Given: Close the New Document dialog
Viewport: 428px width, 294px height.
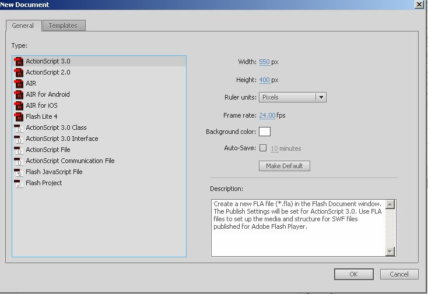Looking at the screenshot, I should coord(419,4).
